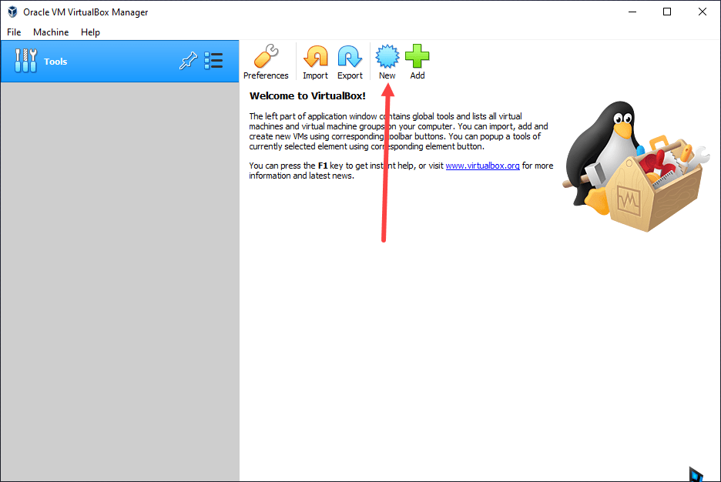Viewport: 721px width, 482px height.
Task: Visit the www.virtualbox.org link
Action: (x=482, y=165)
